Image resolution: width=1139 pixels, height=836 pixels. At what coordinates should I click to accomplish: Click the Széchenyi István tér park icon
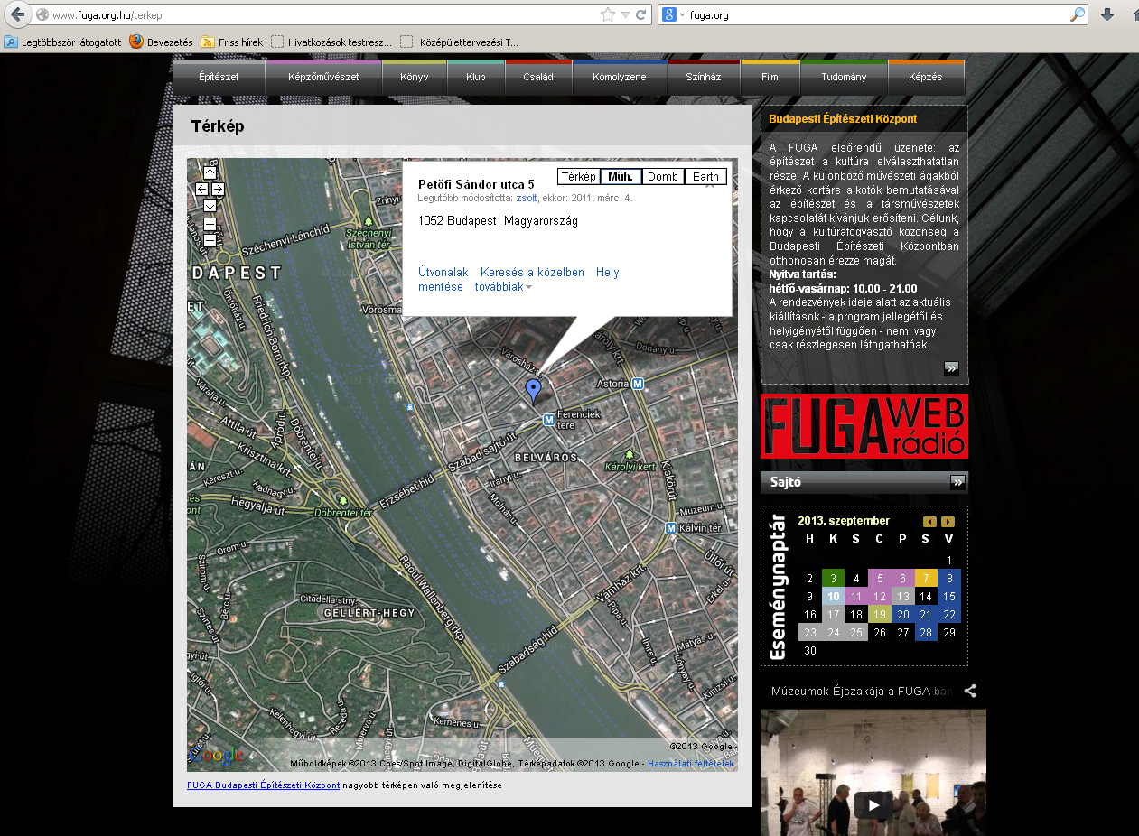(x=368, y=221)
